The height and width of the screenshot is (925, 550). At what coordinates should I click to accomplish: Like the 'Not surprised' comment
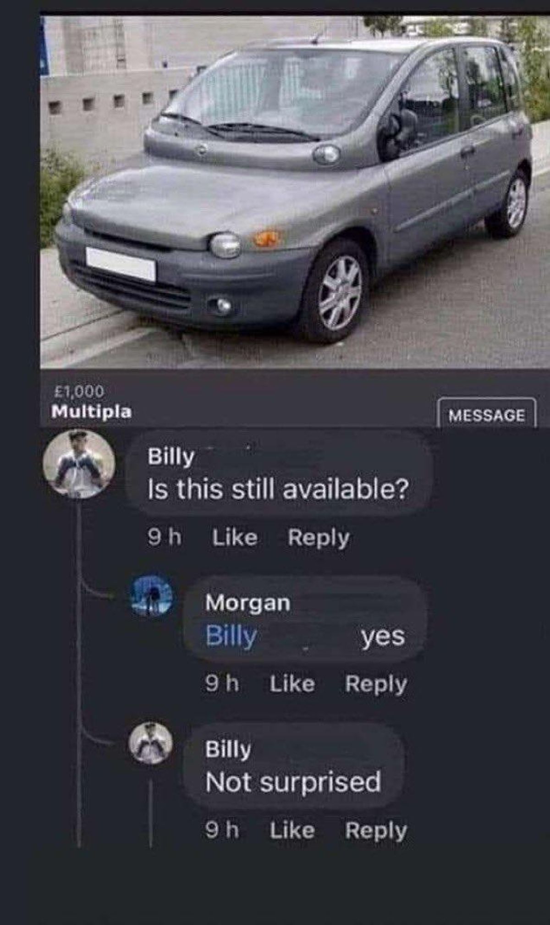pos(292,831)
